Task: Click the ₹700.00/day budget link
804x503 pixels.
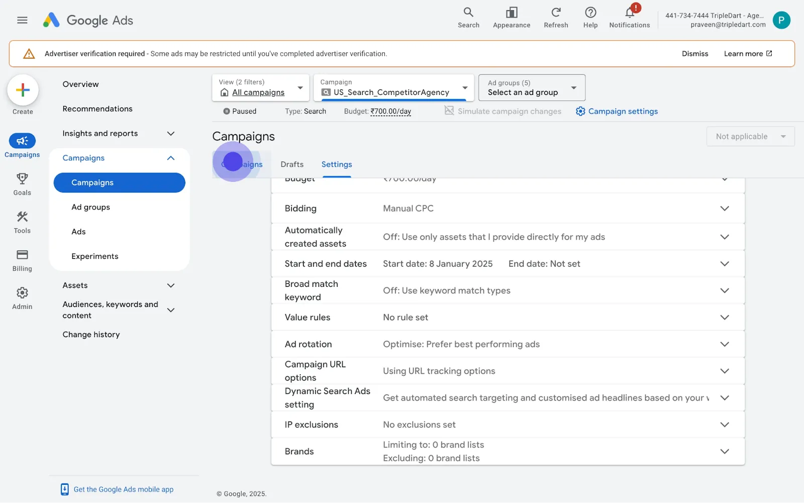Action: (391, 111)
